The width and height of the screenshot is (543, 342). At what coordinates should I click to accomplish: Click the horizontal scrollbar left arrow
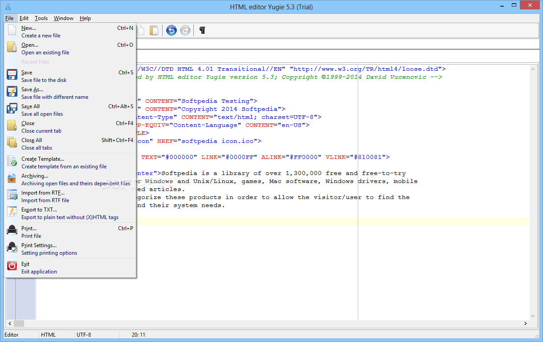[9, 324]
